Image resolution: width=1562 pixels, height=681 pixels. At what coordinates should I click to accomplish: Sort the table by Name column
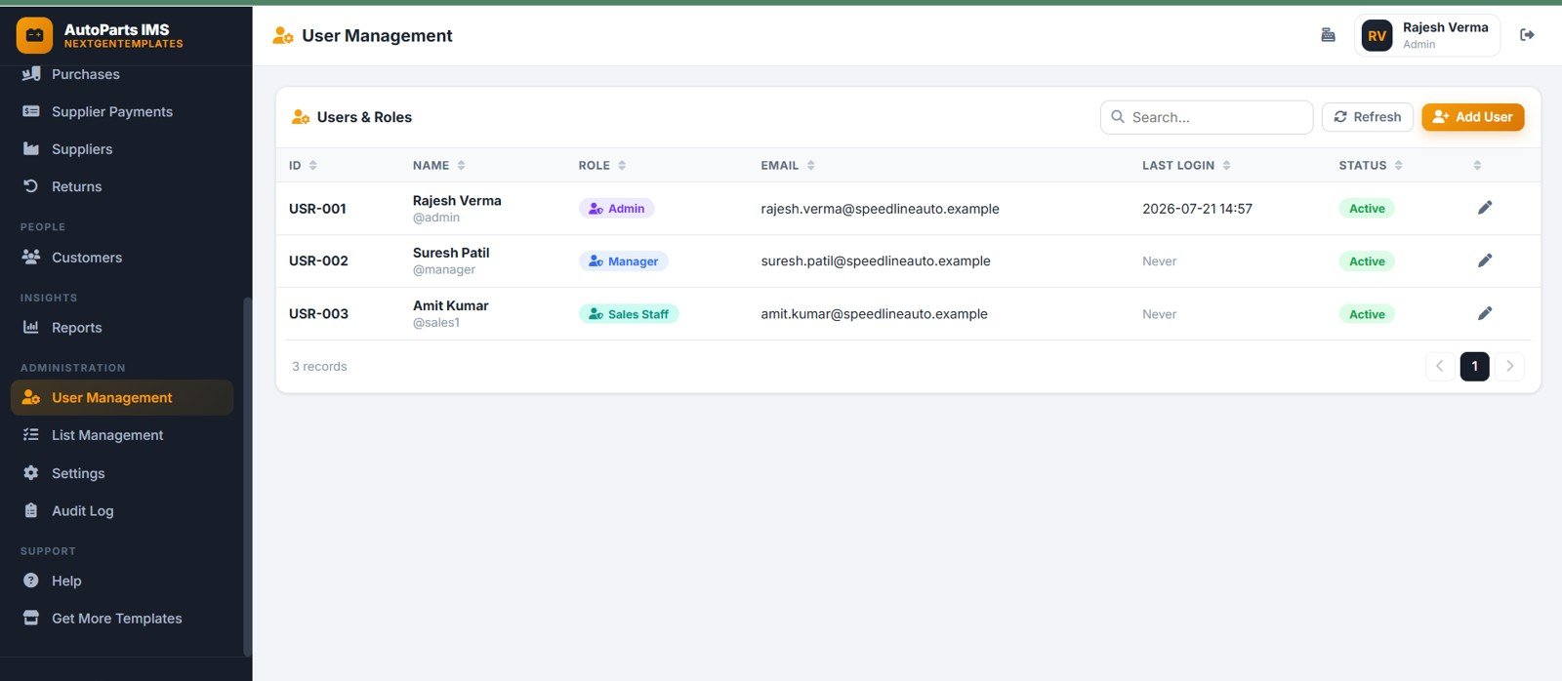pyautogui.click(x=438, y=166)
